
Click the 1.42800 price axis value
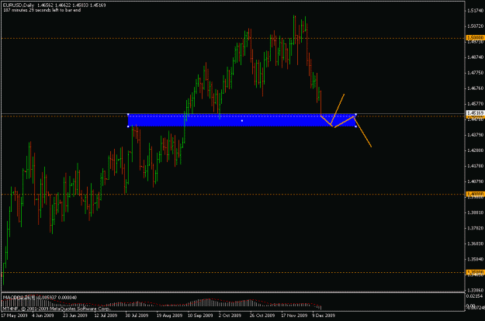(x=476, y=150)
